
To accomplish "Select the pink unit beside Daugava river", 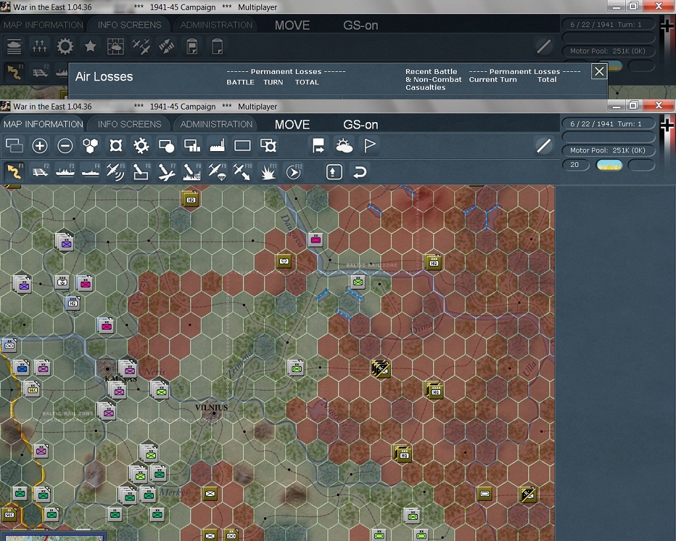I will point(316,239).
